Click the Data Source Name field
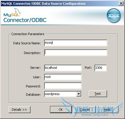Viewport: 125px width, 119px height. coord(76,43)
